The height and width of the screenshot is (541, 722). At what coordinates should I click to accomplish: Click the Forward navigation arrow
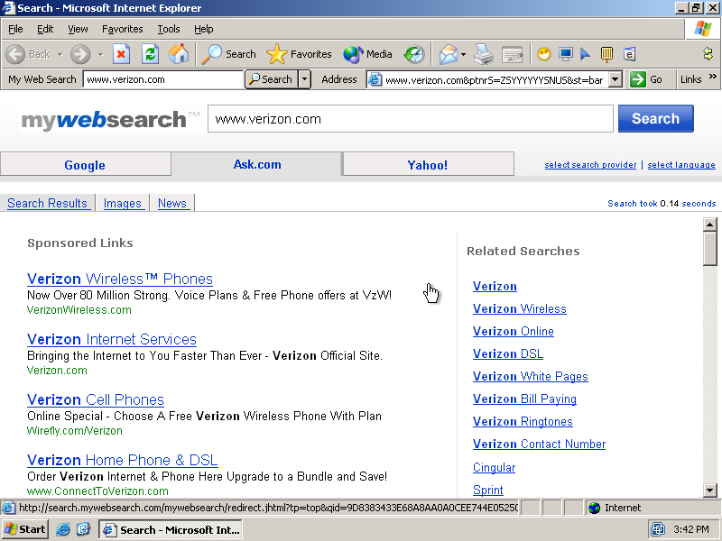coord(80,54)
